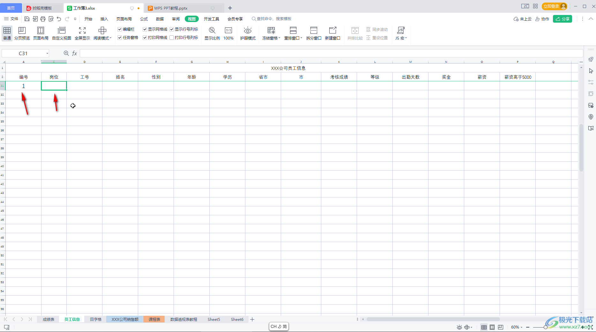Expand the Reading Mode dropdown arrow
596x332 pixels.
(111, 38)
